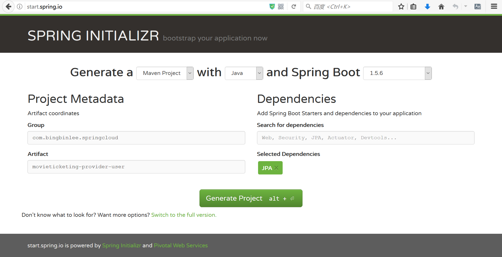The width and height of the screenshot is (502, 257).
Task: Click the Generate Project button
Action: point(251,198)
